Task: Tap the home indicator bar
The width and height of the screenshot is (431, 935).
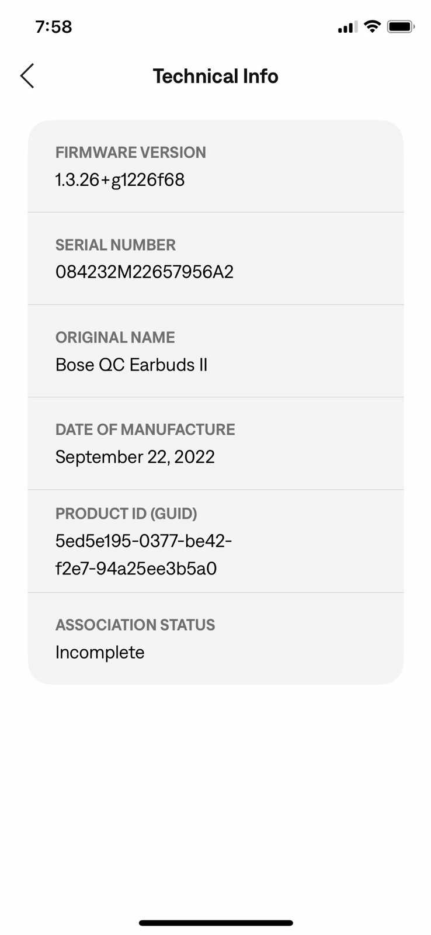Action: [215, 923]
